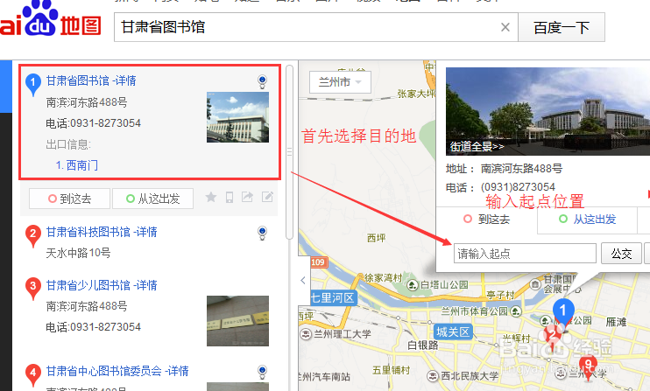
Task: Open street view icon for 甘肃省图书馆
Action: click(262, 81)
